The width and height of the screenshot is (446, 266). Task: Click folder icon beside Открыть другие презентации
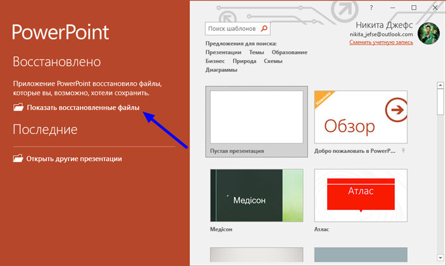click(18, 159)
